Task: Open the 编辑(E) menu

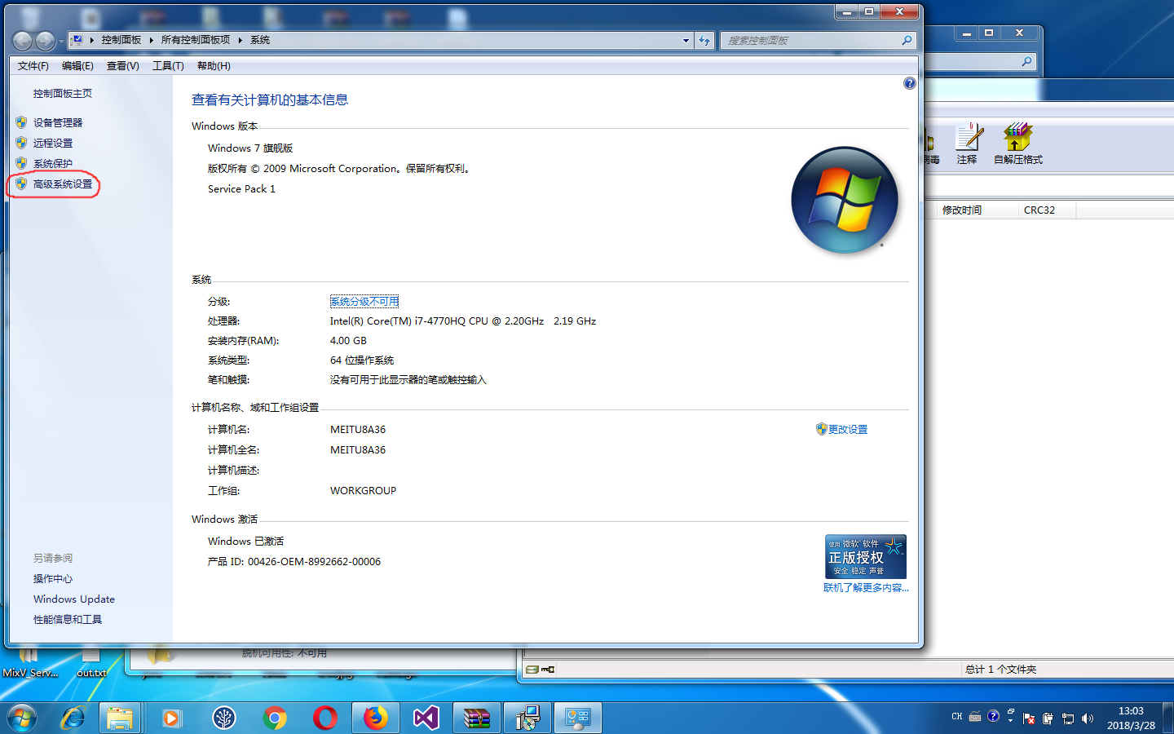Action: click(77, 66)
